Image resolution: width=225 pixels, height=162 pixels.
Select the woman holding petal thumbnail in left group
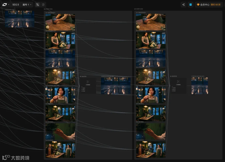point(60,95)
